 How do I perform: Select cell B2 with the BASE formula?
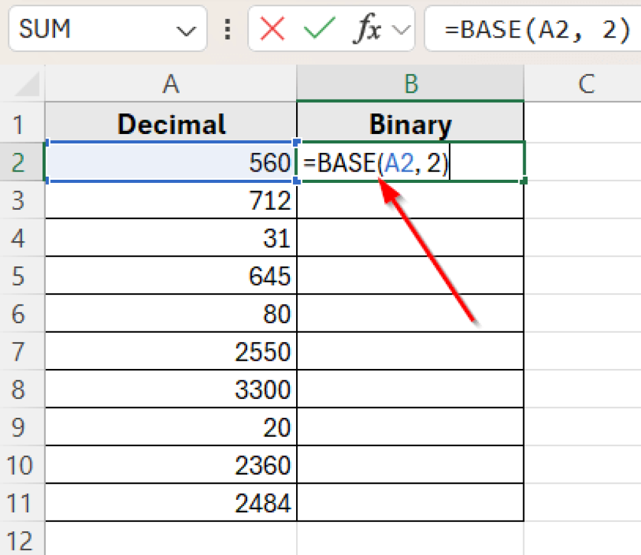[410, 162]
